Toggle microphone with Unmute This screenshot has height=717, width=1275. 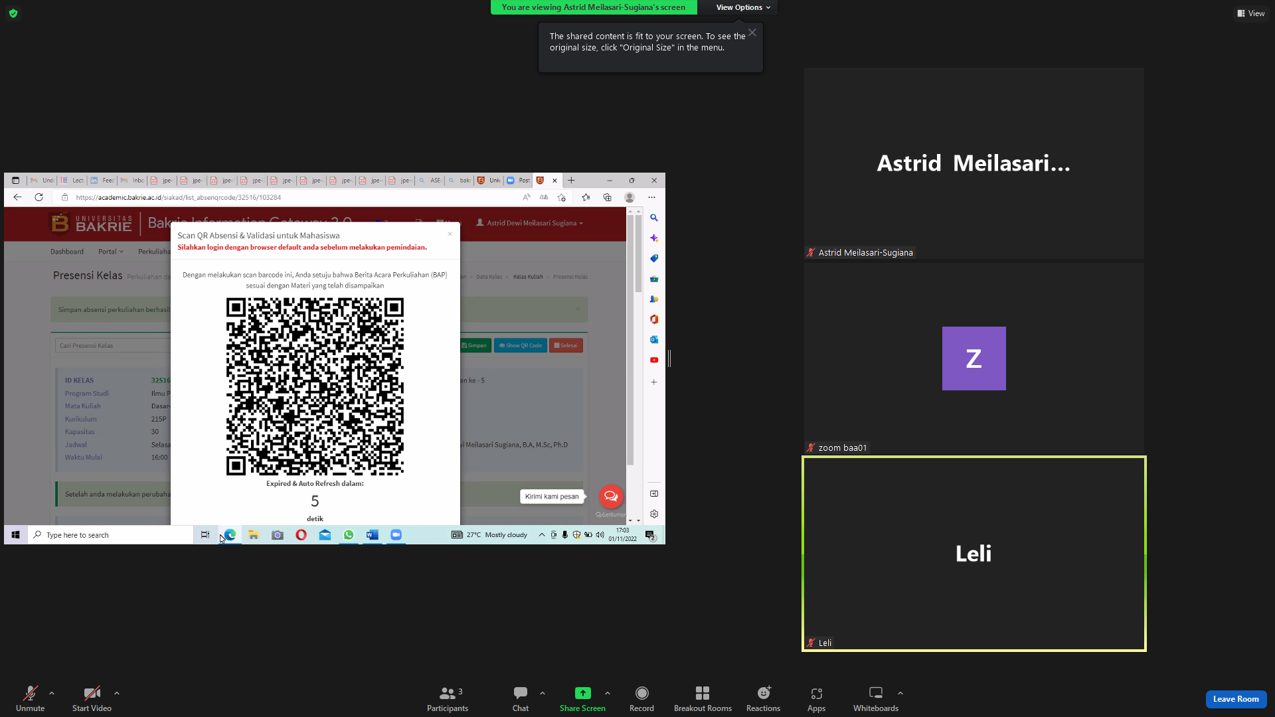(30, 699)
